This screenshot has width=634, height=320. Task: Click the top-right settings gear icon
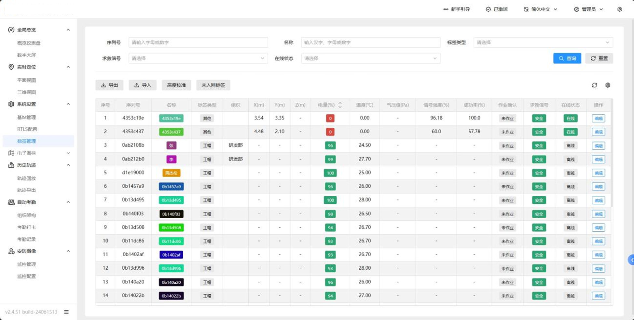620,9
